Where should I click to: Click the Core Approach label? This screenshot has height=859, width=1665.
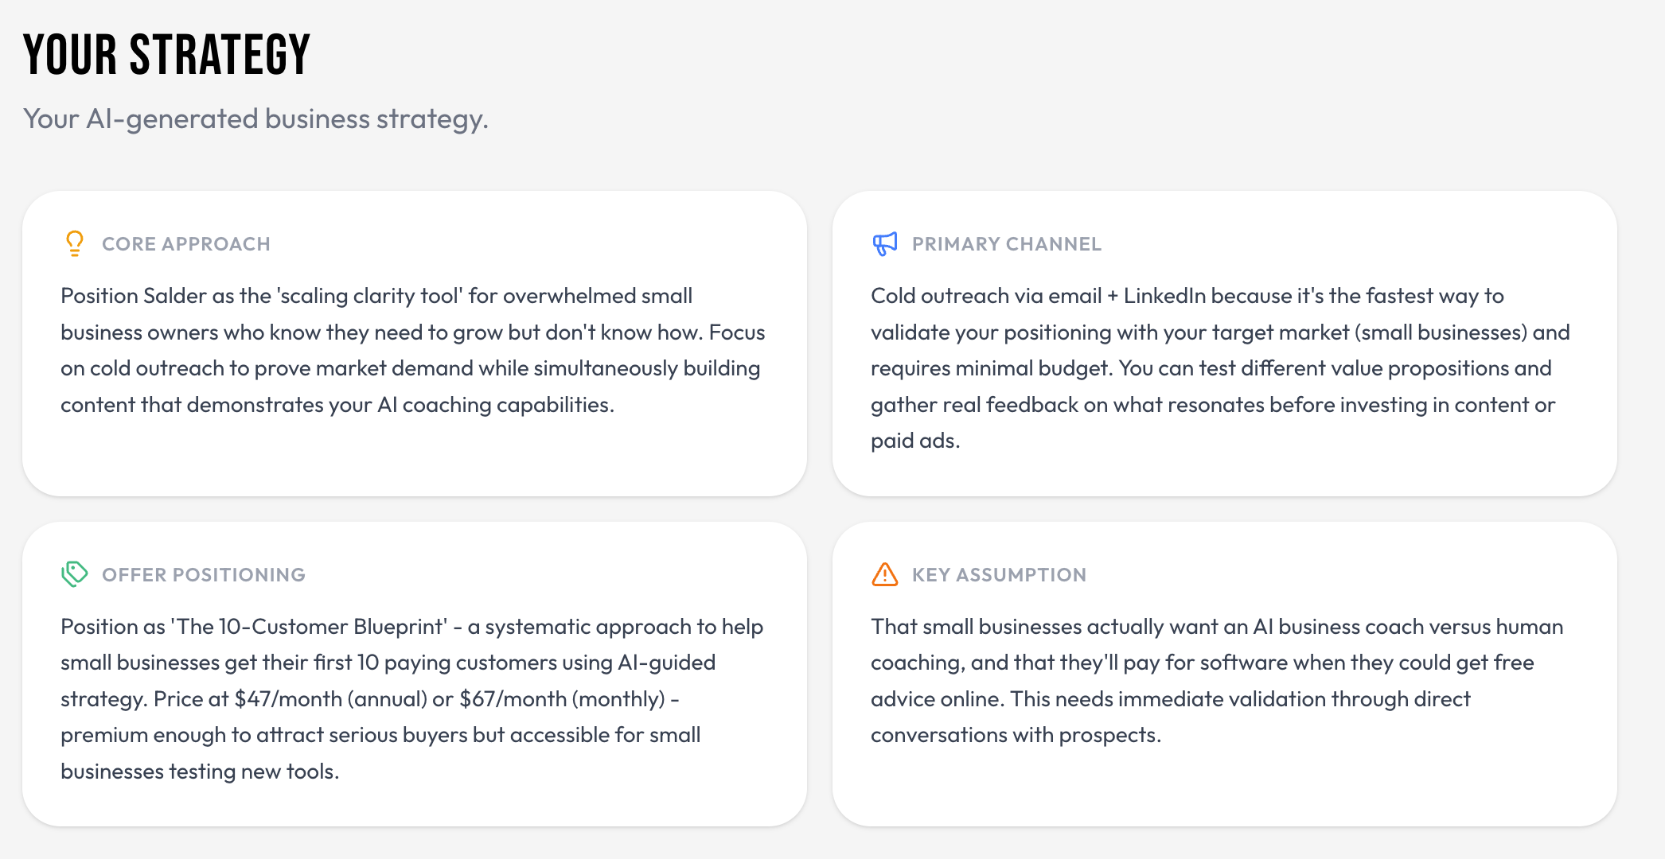tap(185, 244)
